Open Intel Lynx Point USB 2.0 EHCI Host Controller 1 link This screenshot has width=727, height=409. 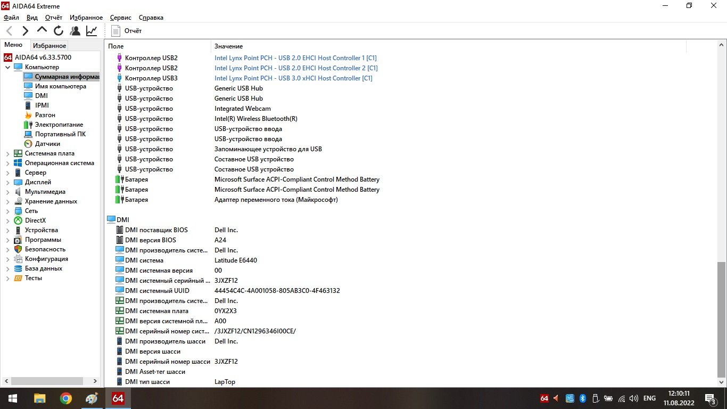tap(296, 58)
